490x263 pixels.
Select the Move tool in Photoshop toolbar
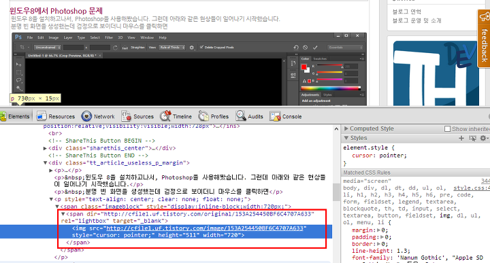(x=19, y=65)
